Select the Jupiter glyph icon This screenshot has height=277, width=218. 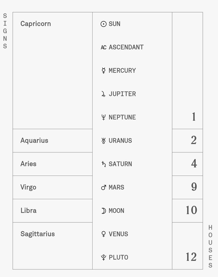click(x=103, y=94)
